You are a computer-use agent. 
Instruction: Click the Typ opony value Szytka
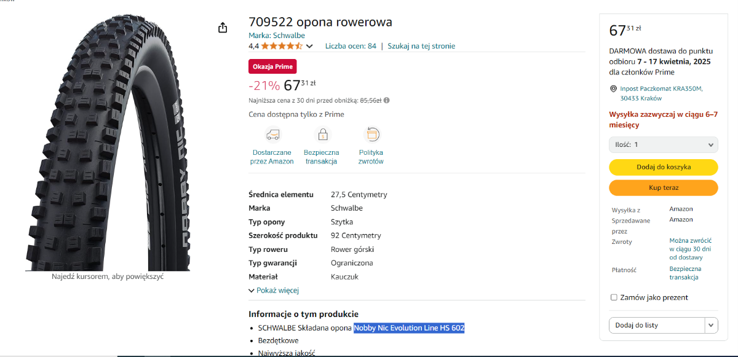click(x=342, y=222)
